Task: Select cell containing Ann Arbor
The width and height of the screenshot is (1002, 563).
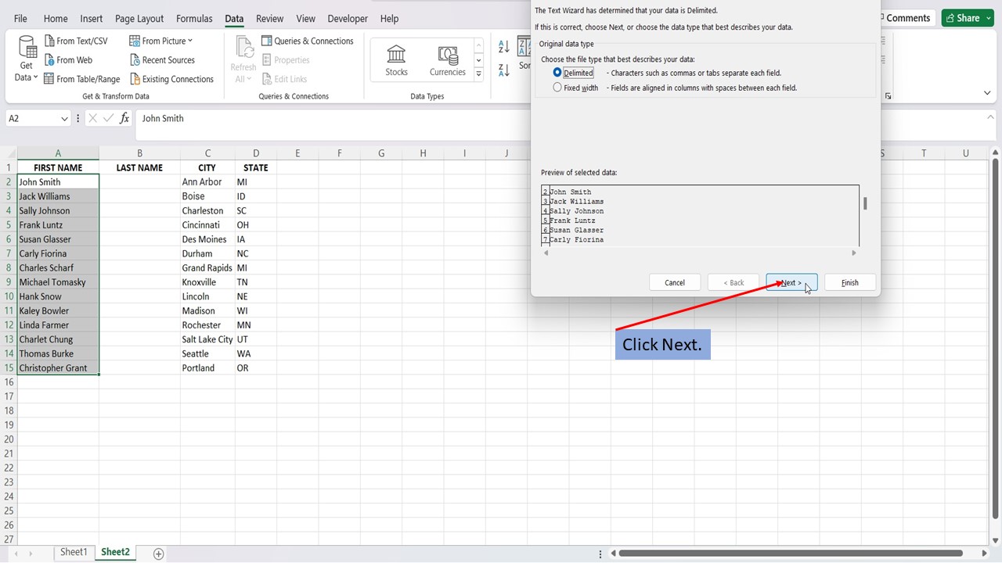Action: (x=207, y=182)
